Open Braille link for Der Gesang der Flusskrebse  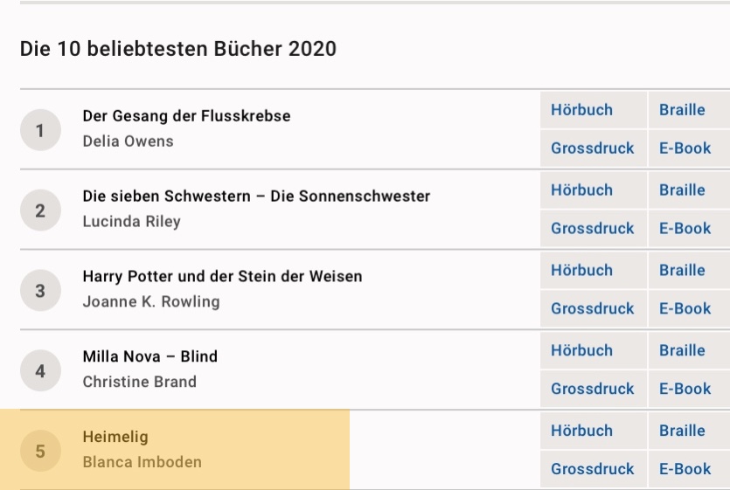[x=689, y=110]
